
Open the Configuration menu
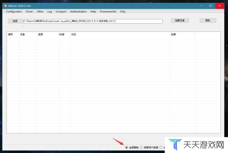14,11
